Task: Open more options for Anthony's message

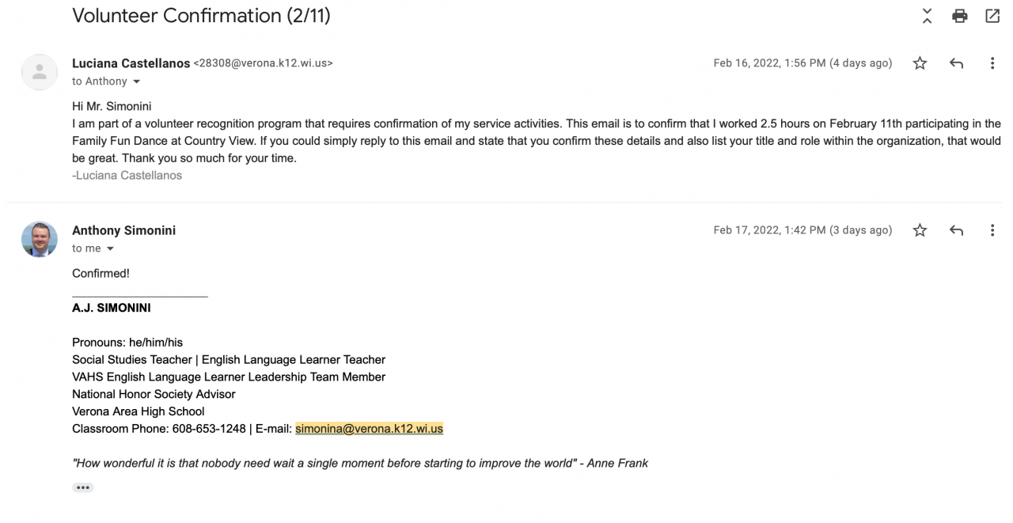Action: pyautogui.click(x=992, y=230)
